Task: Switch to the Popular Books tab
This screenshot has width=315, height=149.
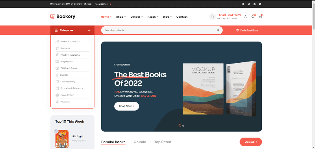Action: click(113, 142)
